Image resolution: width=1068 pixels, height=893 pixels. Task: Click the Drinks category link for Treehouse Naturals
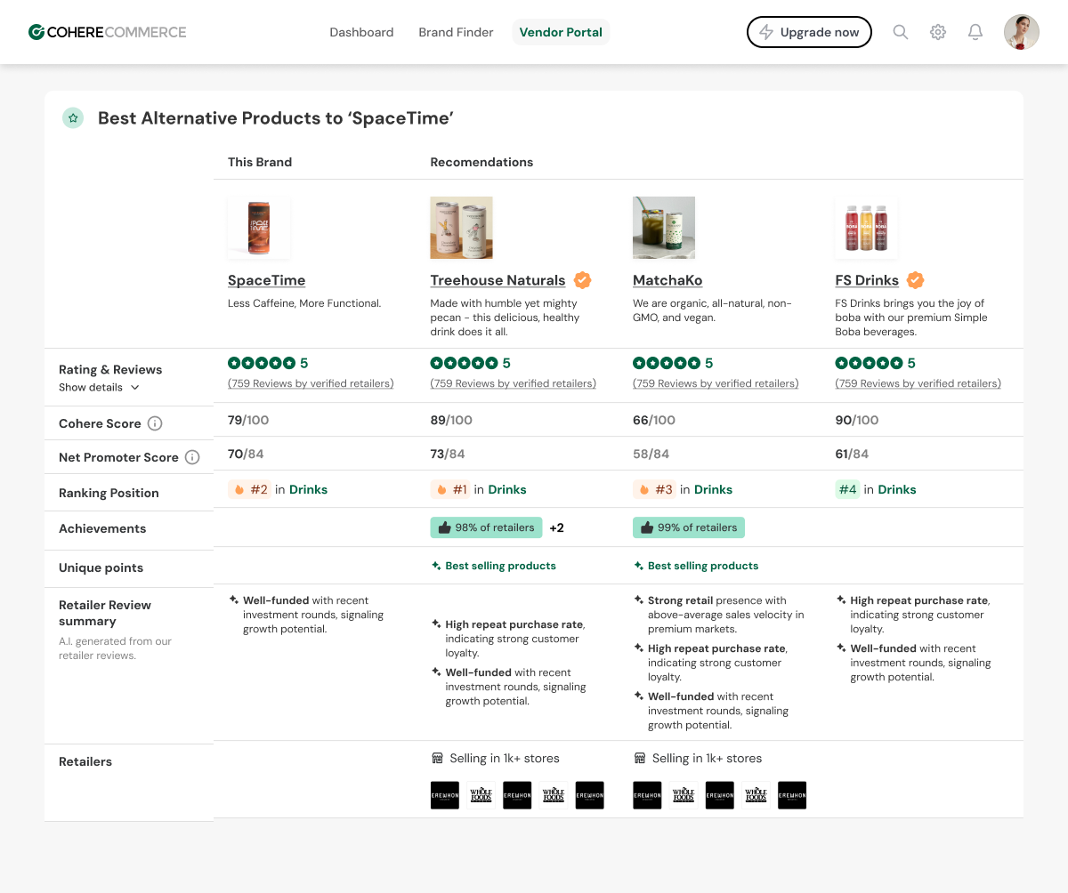507,489
